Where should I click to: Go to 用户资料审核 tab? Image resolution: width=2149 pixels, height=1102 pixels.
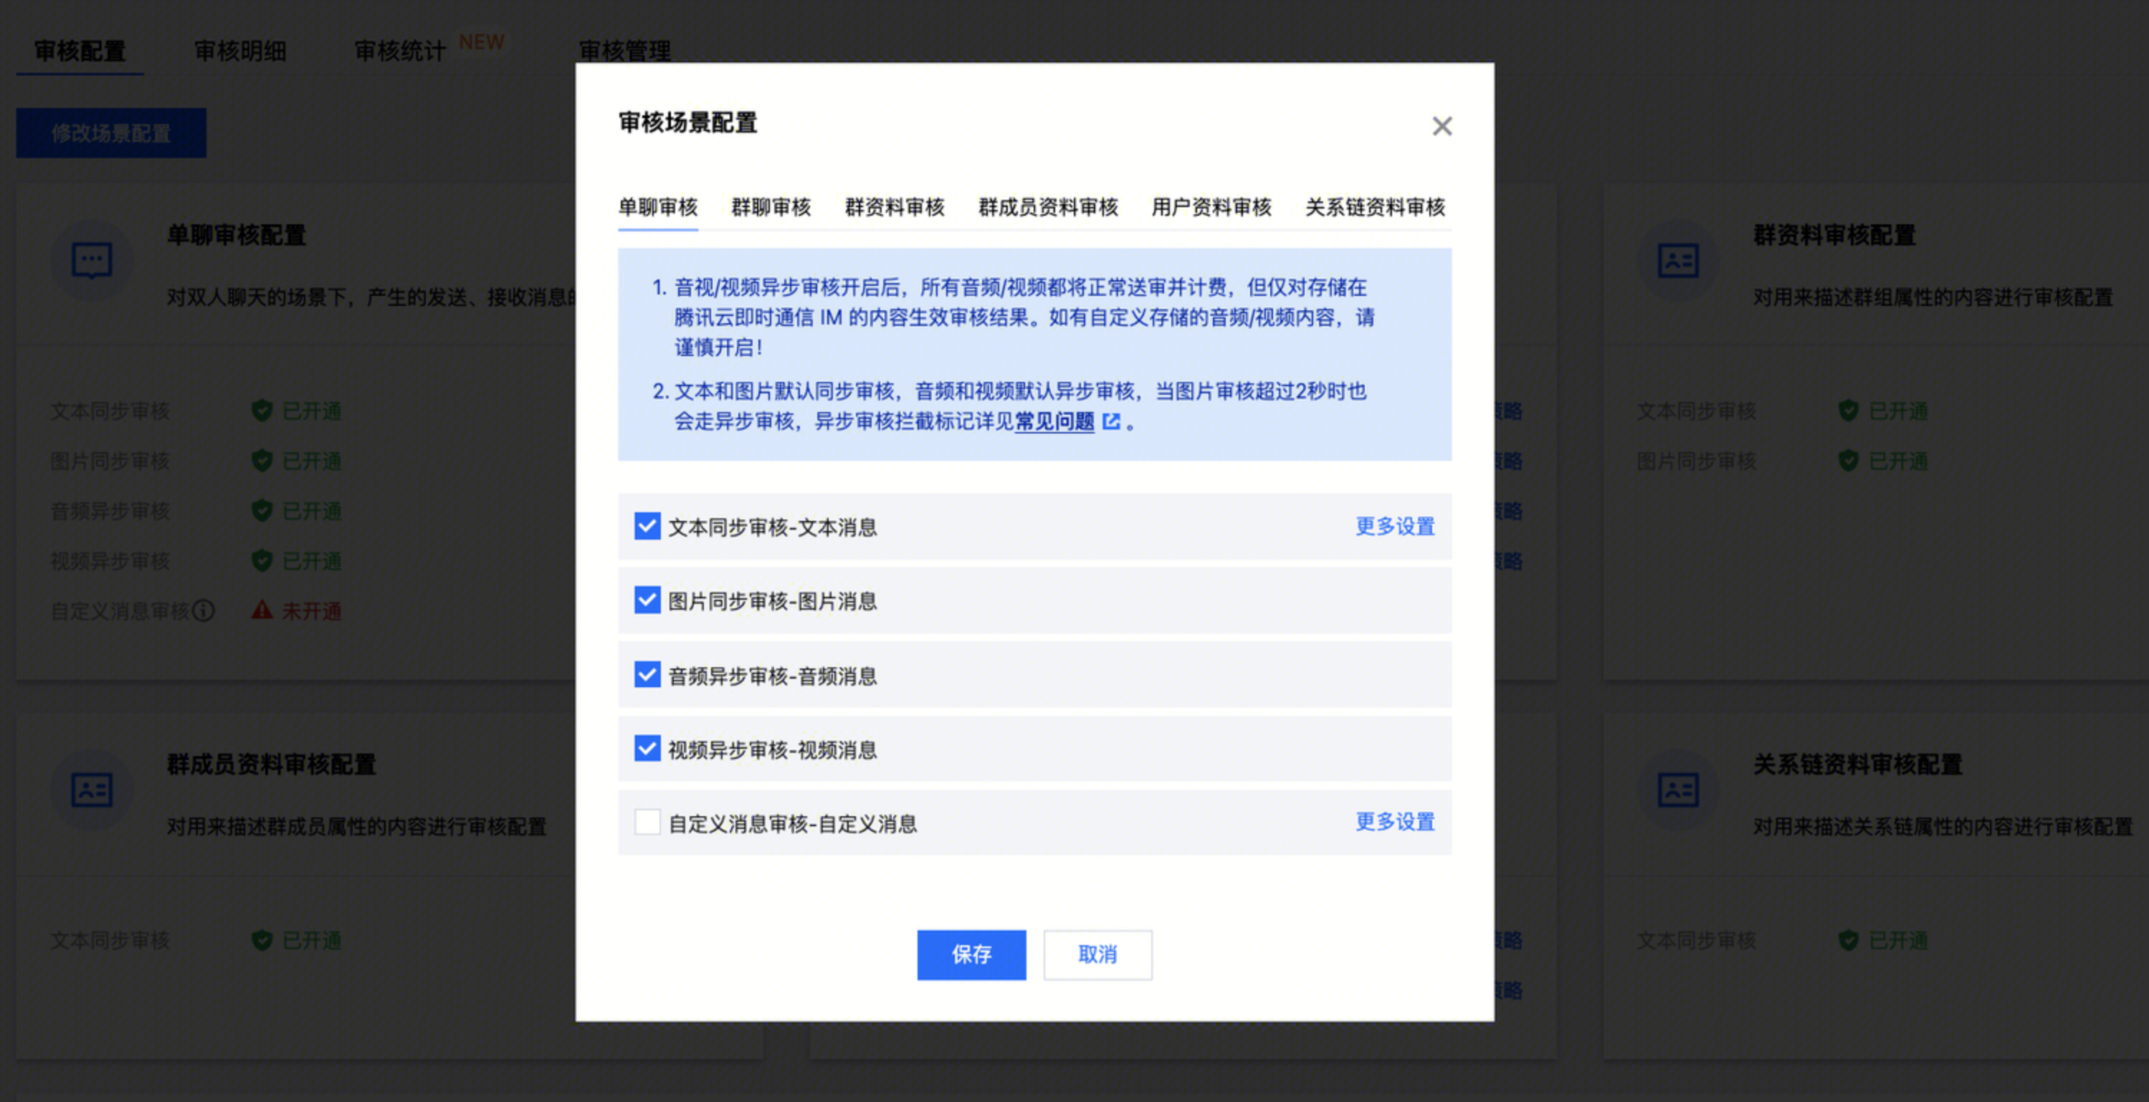[1211, 207]
